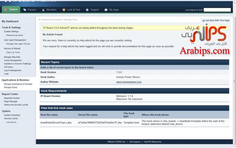Screen dimensions: 236x148
Task: Type in the Live Search in ACP field
Action: (217, 10)
